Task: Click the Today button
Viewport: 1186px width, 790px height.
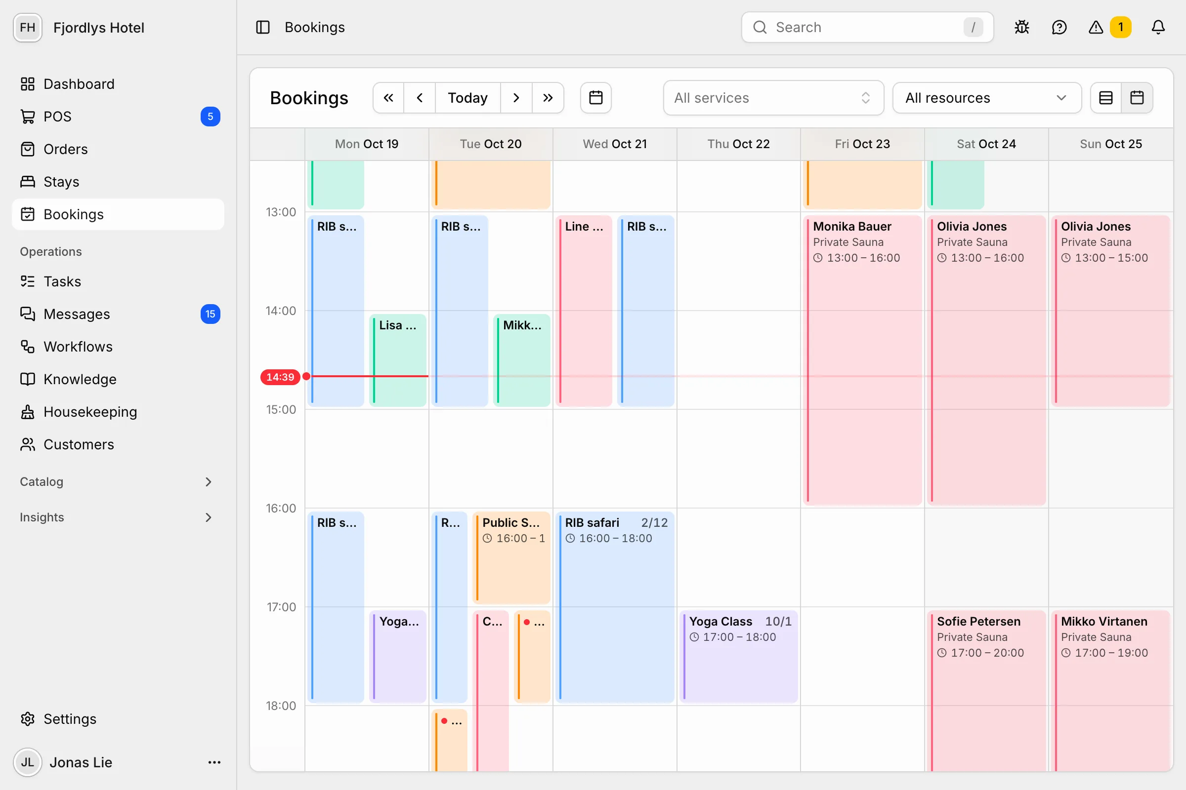Action: (x=467, y=98)
